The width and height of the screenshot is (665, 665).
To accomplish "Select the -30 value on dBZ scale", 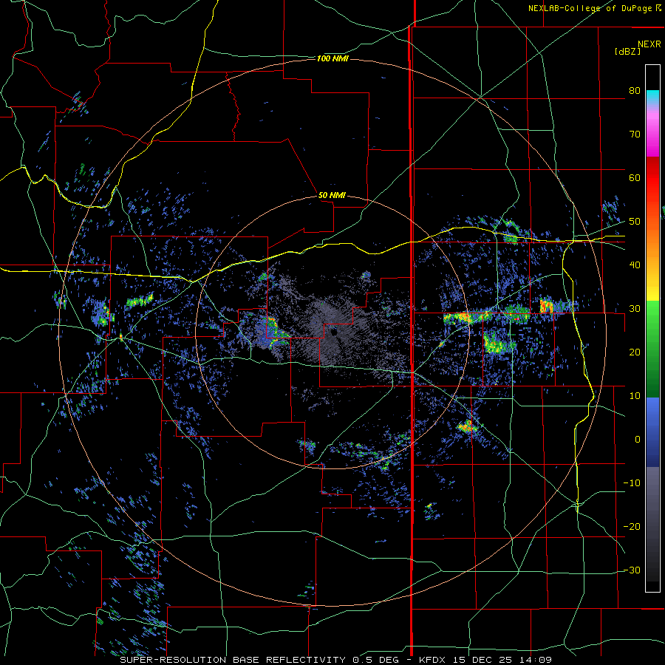I will tap(632, 570).
